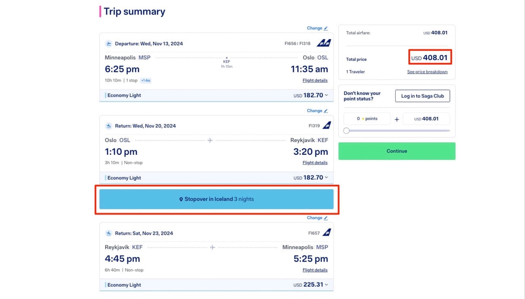Click the points slider handle

pos(346,131)
